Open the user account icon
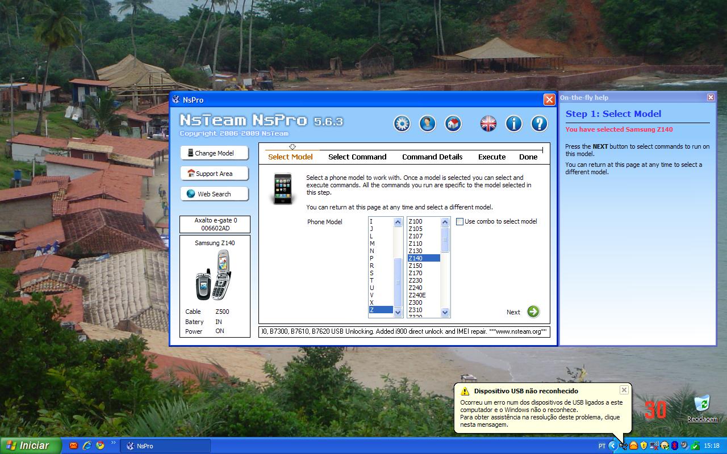The image size is (727, 454). point(428,124)
